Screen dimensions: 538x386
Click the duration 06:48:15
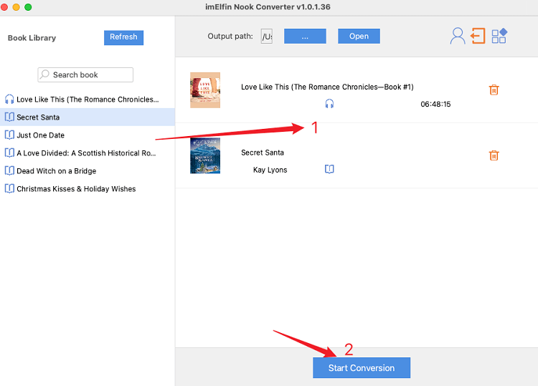(435, 104)
